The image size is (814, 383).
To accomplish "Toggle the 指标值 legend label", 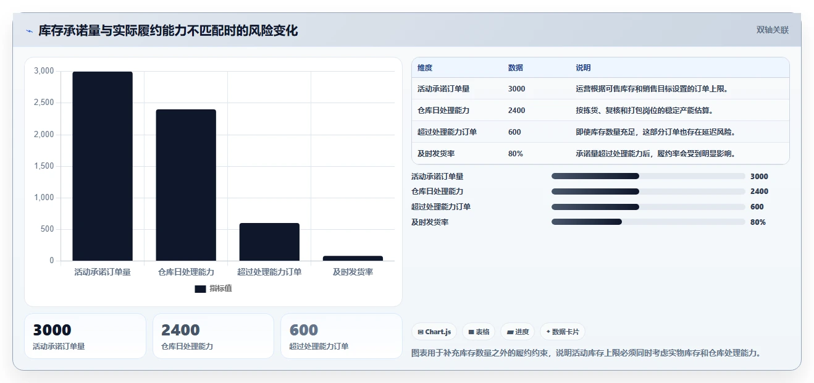I will [220, 288].
